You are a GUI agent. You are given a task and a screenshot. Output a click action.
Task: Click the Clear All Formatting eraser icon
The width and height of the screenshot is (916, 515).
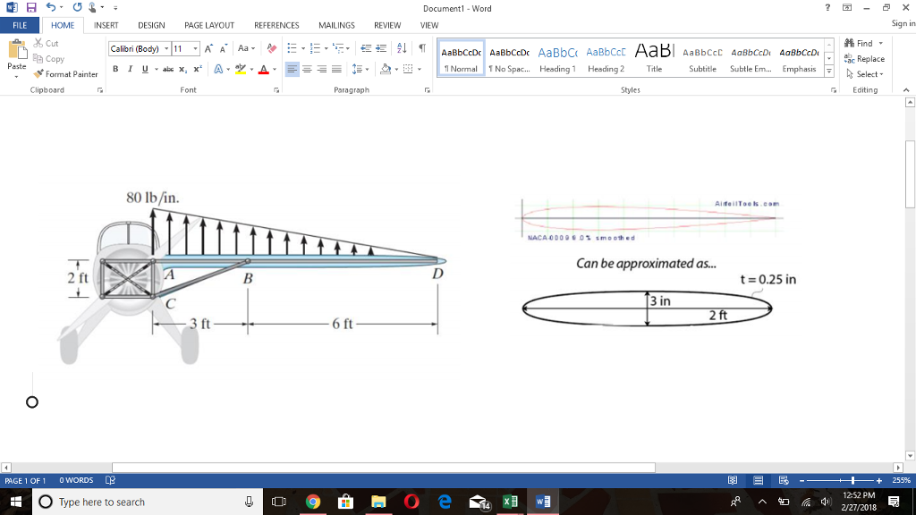272,48
